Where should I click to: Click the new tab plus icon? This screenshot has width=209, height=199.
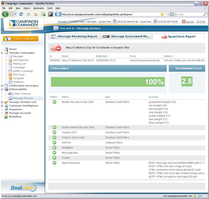tap(43, 14)
